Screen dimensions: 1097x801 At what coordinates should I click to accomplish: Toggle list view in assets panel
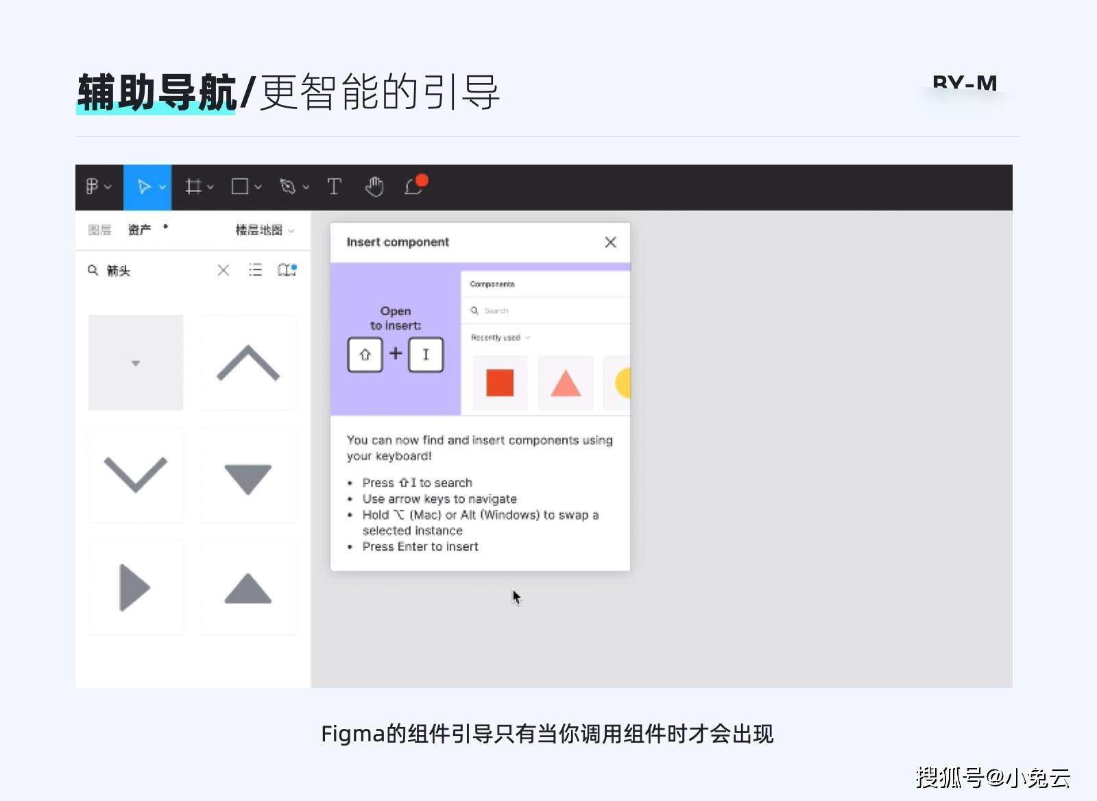[255, 270]
